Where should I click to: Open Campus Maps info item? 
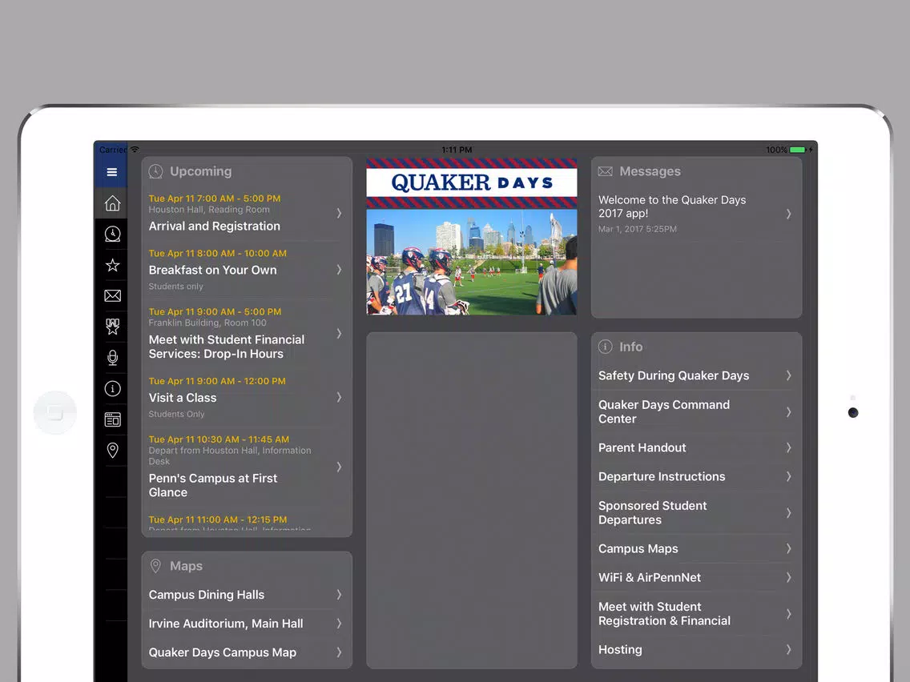click(696, 548)
